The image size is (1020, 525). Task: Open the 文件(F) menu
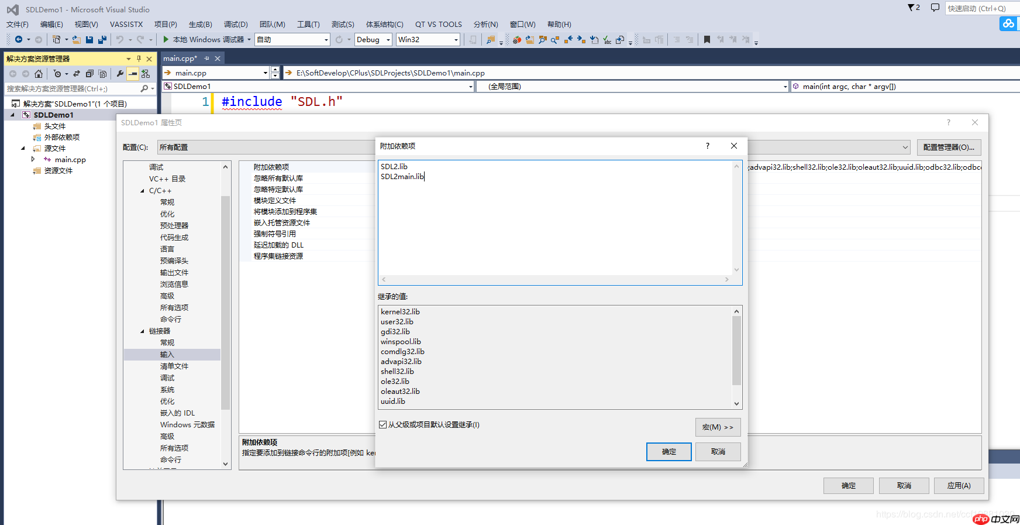(18, 25)
